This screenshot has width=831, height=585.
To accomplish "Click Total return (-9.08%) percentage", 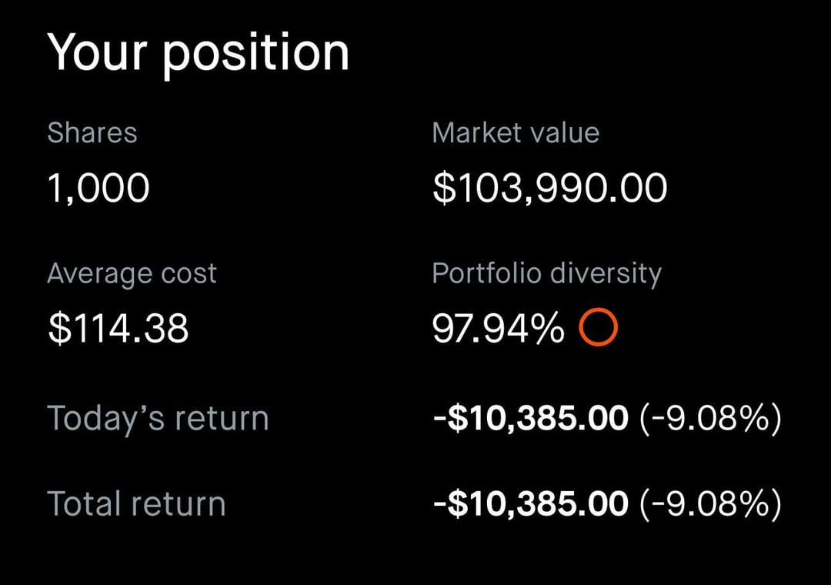I will pos(710,504).
